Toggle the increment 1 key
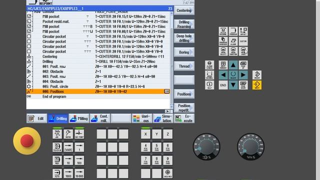 (x=79, y=147)
